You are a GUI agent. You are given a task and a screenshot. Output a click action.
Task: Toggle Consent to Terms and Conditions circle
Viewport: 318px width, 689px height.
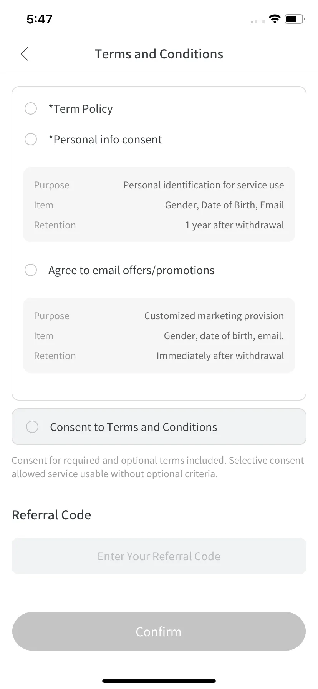[32, 427]
